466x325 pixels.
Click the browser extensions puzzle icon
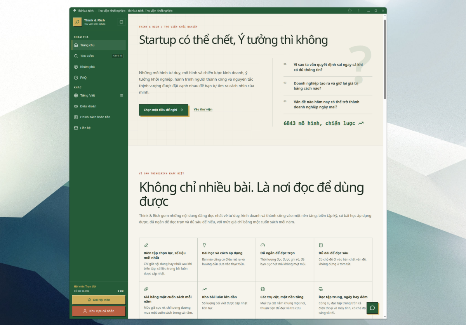[350, 10]
